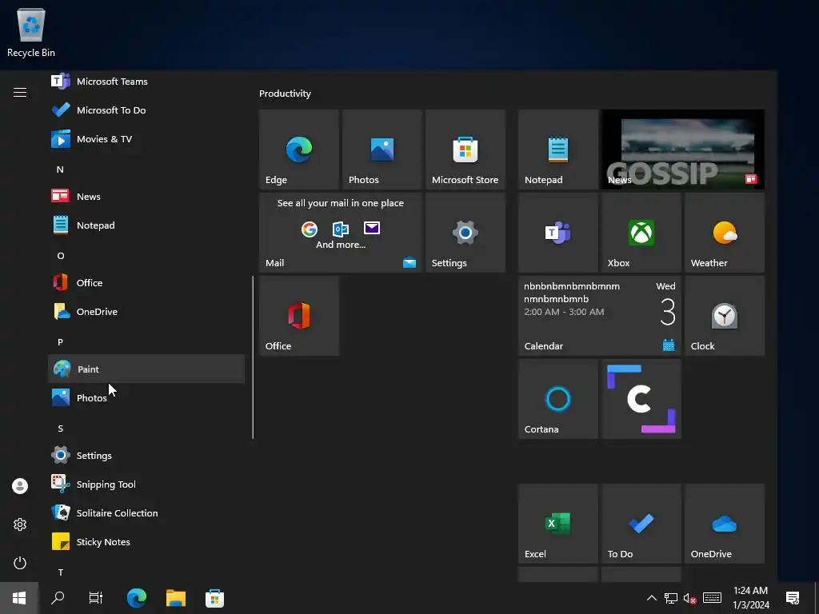Open the touch keyboard icon
This screenshot has width=819, height=614.
[x=712, y=598]
